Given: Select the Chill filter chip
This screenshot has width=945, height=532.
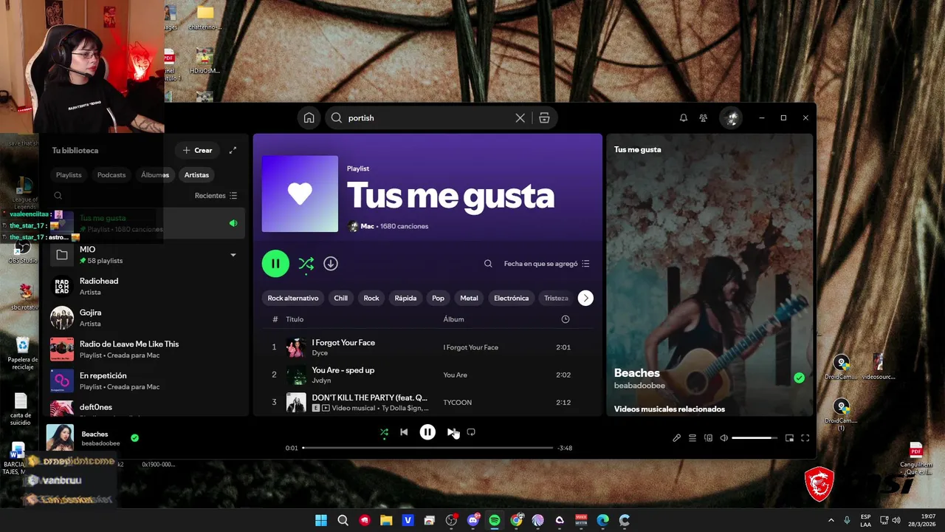Looking at the screenshot, I should [340, 298].
